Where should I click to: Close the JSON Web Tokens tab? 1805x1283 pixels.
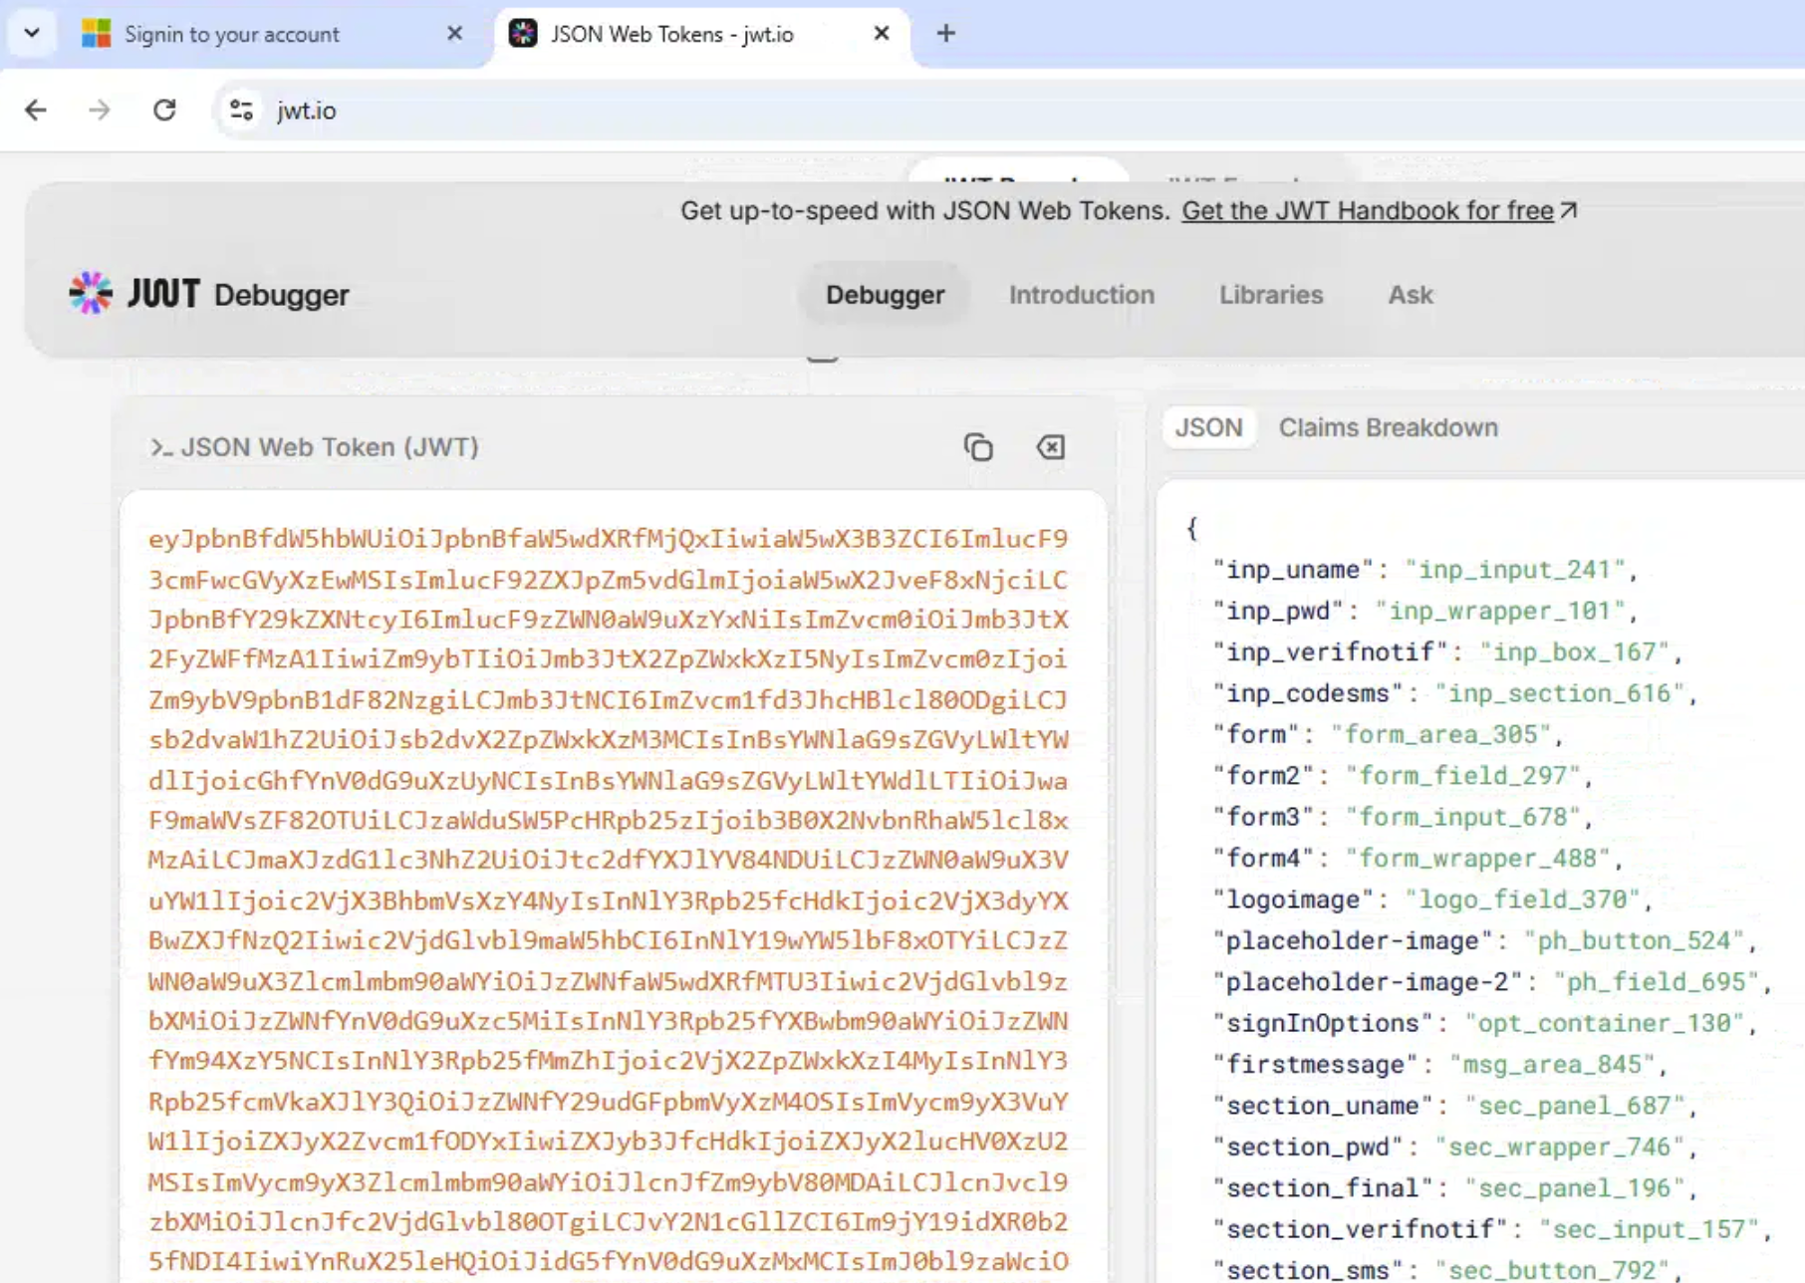[x=882, y=34]
